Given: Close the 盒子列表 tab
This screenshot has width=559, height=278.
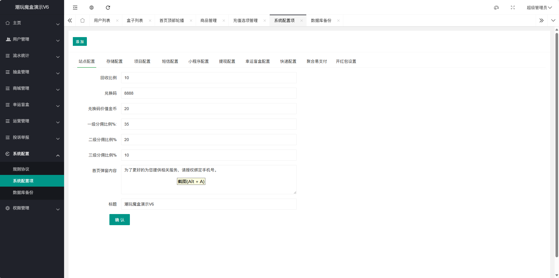Looking at the screenshot, I should pos(150,20).
